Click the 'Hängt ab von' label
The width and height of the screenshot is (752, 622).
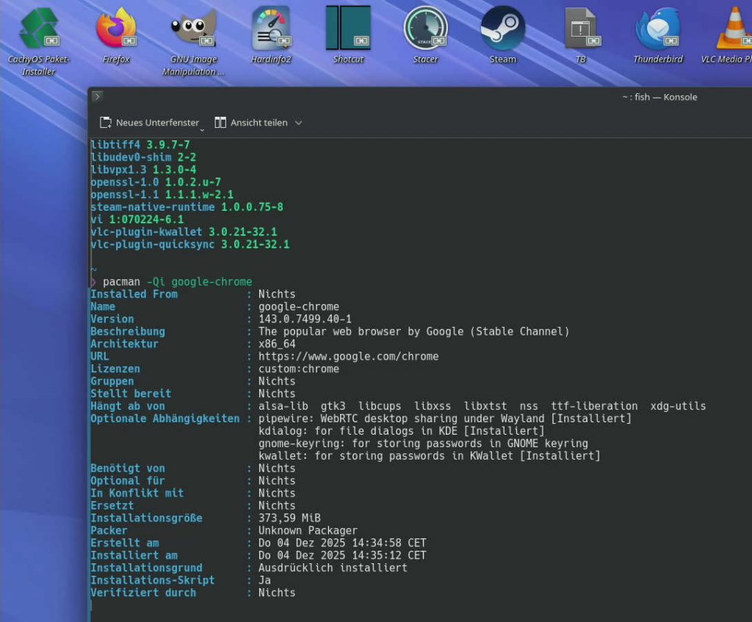pos(128,406)
